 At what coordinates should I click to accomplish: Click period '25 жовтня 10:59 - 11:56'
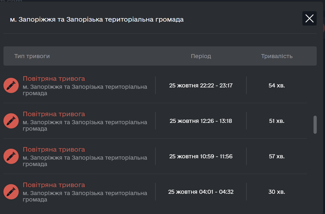tap(201, 156)
